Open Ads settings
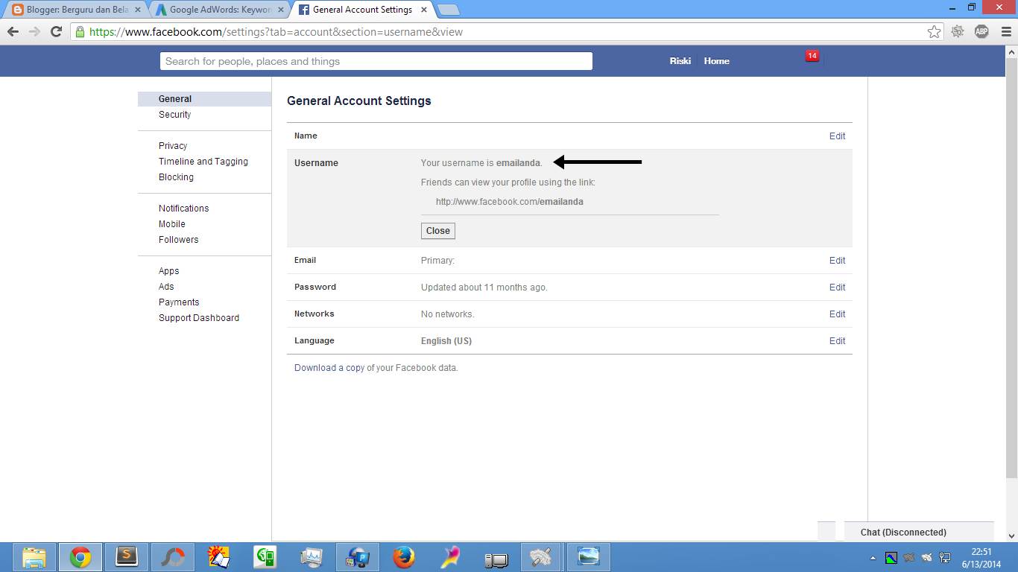 (166, 287)
